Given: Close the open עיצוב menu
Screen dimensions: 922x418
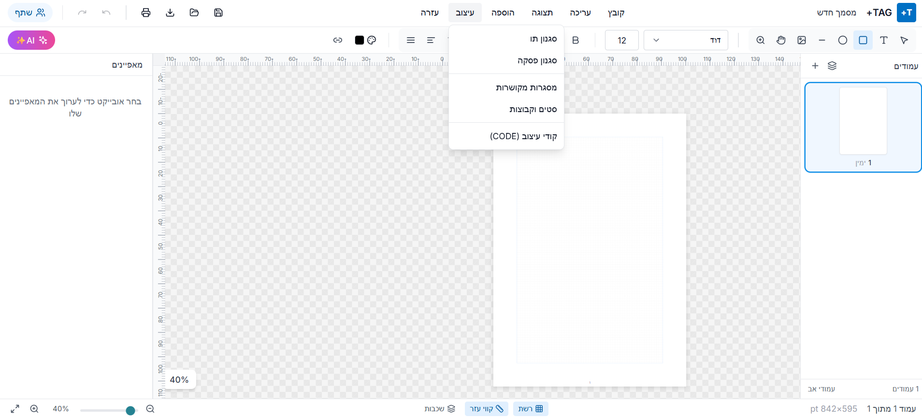Looking at the screenshot, I should point(465,13).
